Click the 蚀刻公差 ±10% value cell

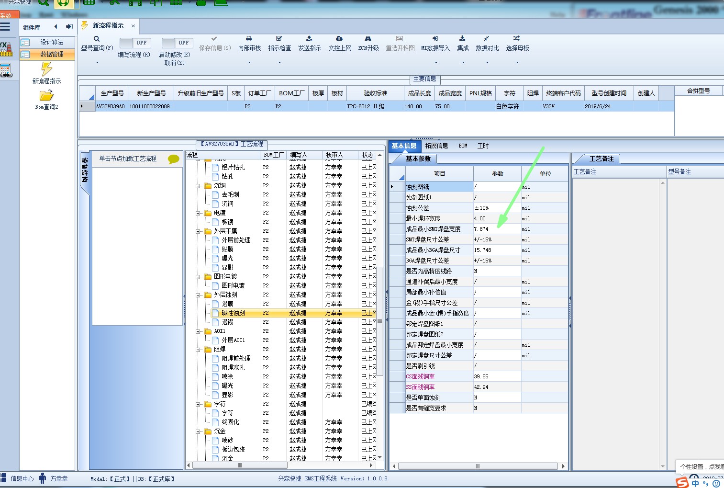[x=497, y=208]
